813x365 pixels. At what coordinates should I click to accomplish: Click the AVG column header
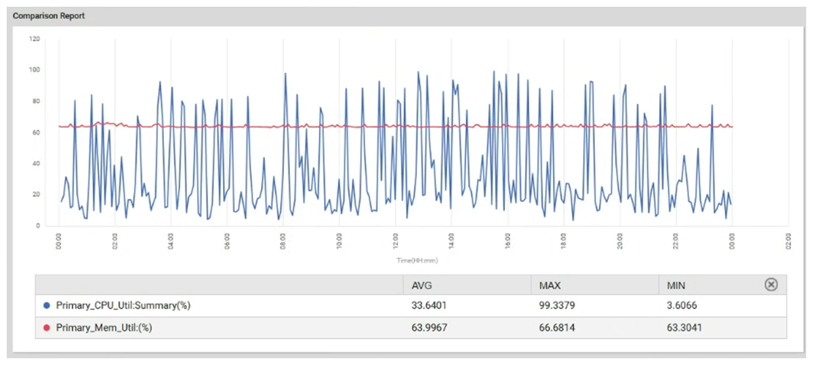click(422, 285)
